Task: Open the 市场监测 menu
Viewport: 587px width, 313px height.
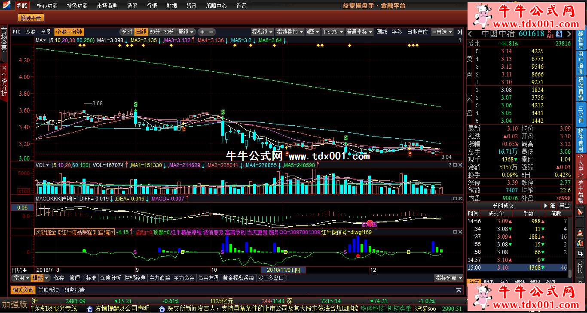Action: [x=107, y=6]
